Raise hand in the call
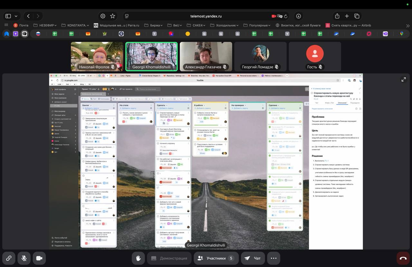Screen dimensions: 412x267 (138, 258)
